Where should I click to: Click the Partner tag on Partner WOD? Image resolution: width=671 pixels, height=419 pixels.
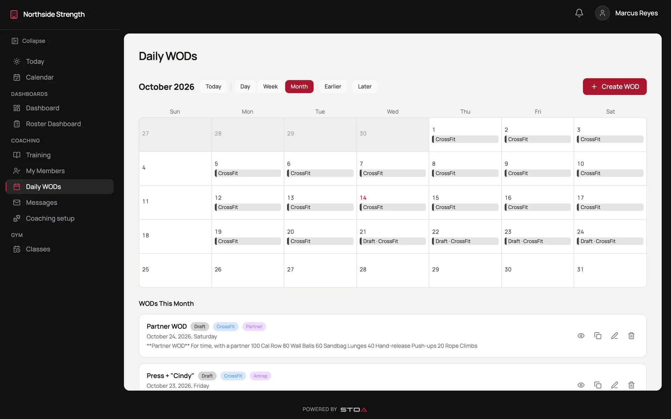[254, 326]
